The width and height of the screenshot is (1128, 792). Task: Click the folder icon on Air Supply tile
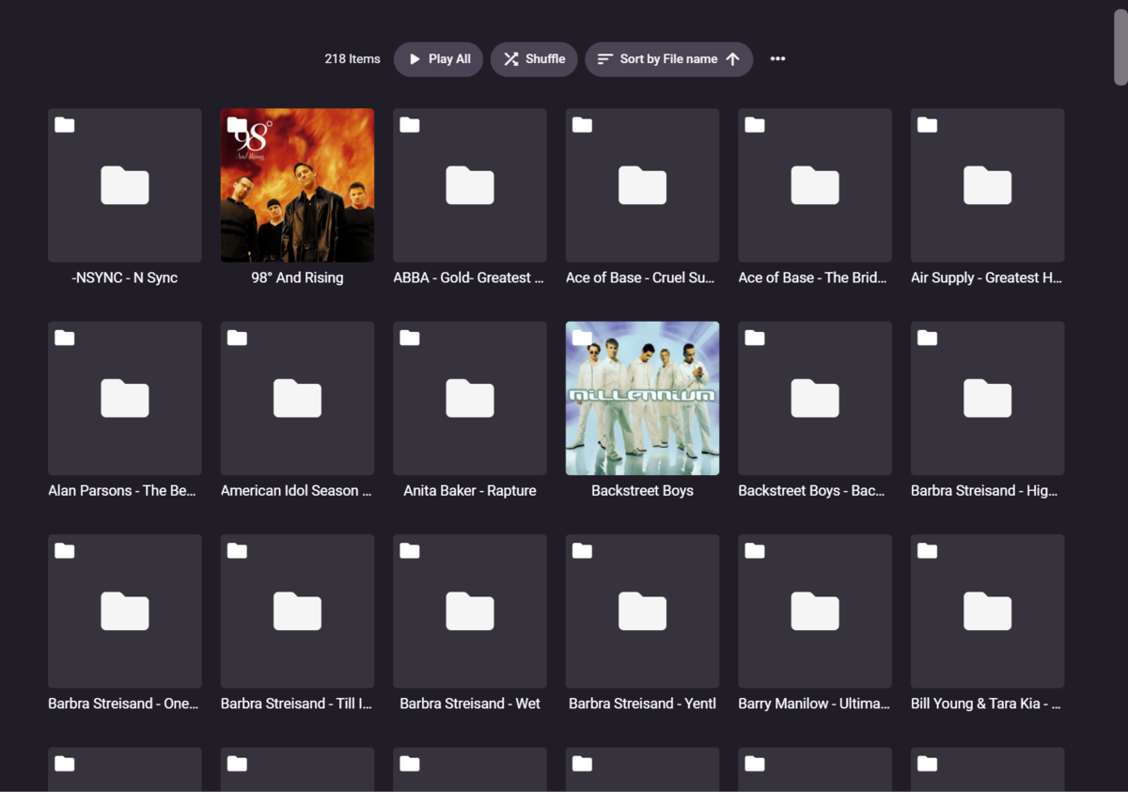[x=987, y=186]
